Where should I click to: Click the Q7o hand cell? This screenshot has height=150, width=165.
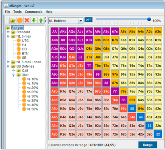(72, 92)
